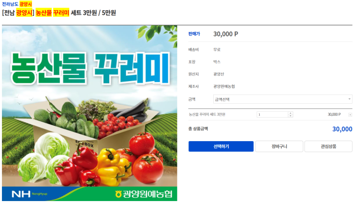Click the 농산물 꾸러미 headline on the image
This screenshot has height=203, width=356.
(90, 68)
